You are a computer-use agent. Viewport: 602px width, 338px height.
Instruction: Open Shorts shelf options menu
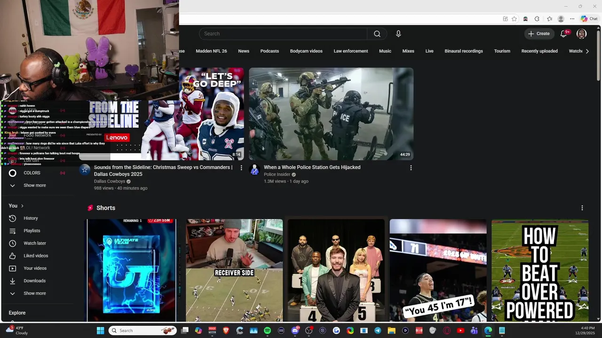[x=582, y=208]
